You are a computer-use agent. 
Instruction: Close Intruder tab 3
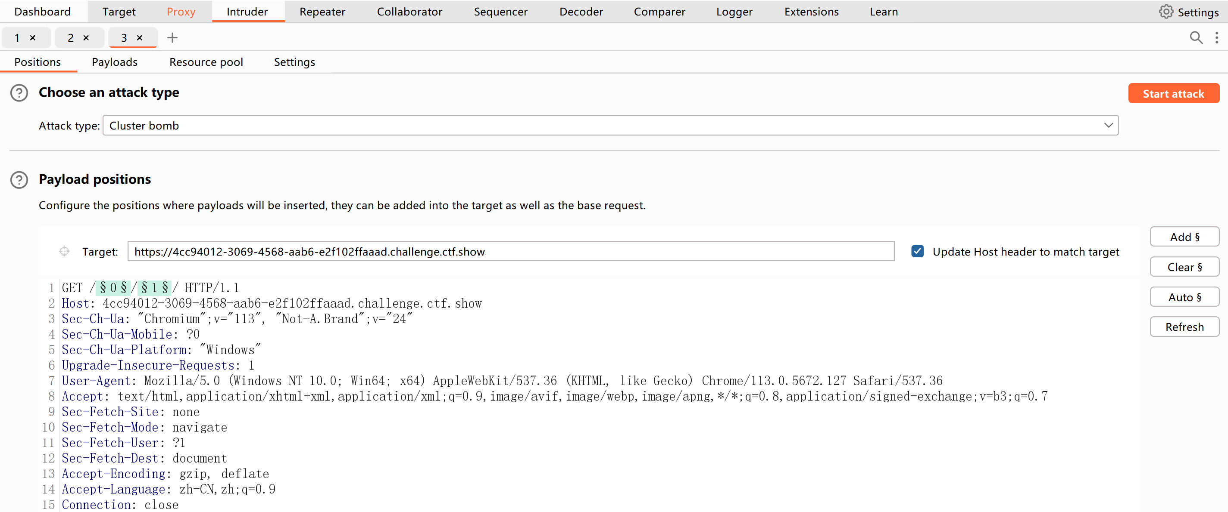[140, 37]
